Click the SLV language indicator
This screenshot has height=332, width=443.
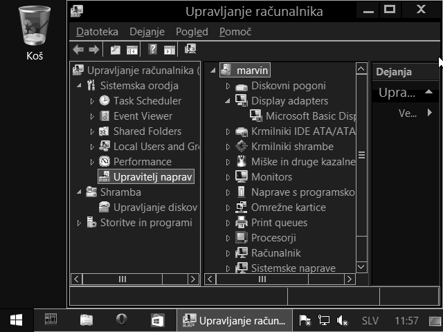coord(370,321)
